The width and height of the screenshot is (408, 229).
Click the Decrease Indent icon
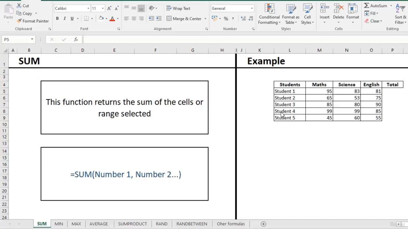tap(151, 18)
